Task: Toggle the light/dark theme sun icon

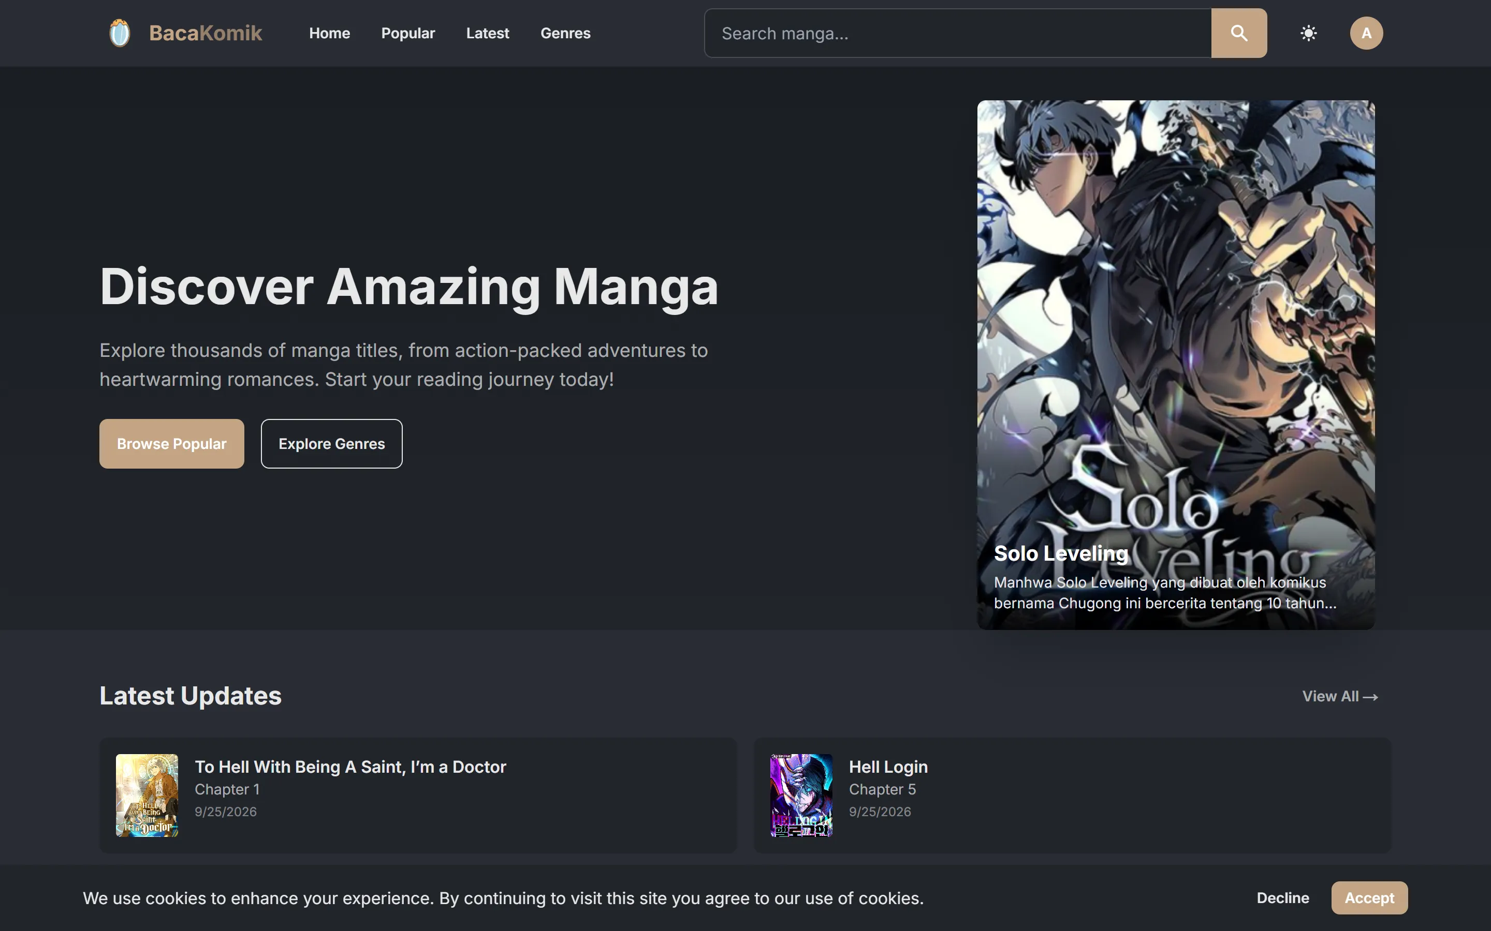Action: [x=1308, y=33]
